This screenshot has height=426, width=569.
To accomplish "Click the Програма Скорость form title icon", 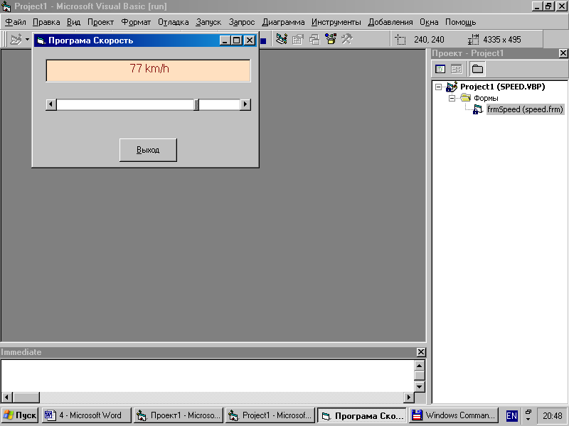I will [41, 40].
